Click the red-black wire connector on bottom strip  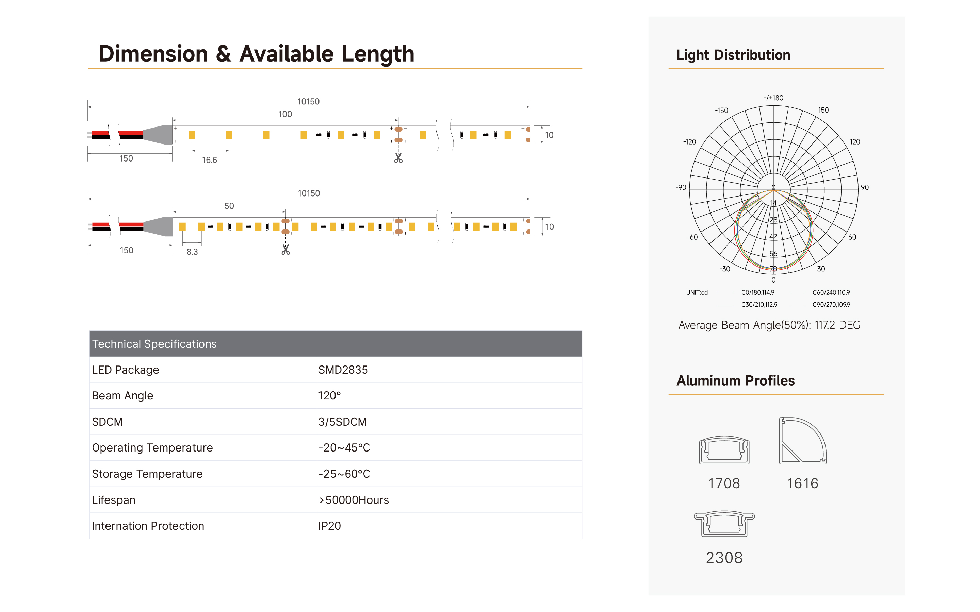pos(130,227)
